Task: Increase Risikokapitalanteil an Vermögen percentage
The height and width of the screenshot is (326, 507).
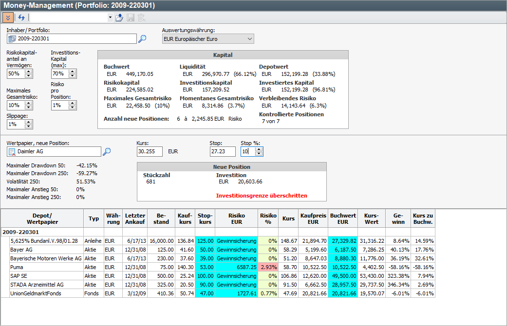Action: (x=29, y=71)
